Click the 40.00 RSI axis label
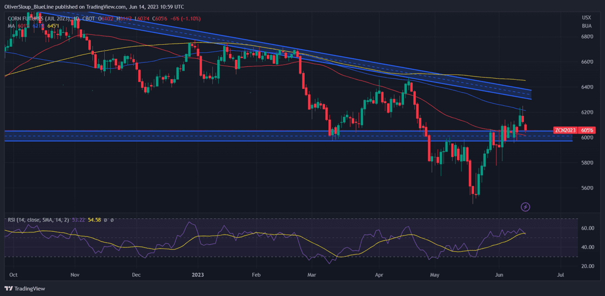This screenshot has width=605, height=296. tap(587, 247)
